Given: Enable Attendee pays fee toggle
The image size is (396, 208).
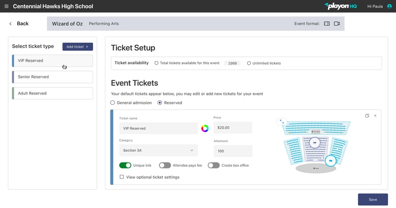Looking at the screenshot, I should (165, 165).
